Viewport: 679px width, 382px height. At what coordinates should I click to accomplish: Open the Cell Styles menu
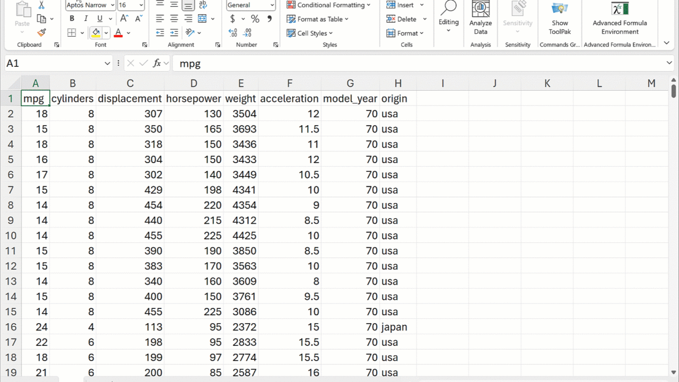click(x=311, y=33)
